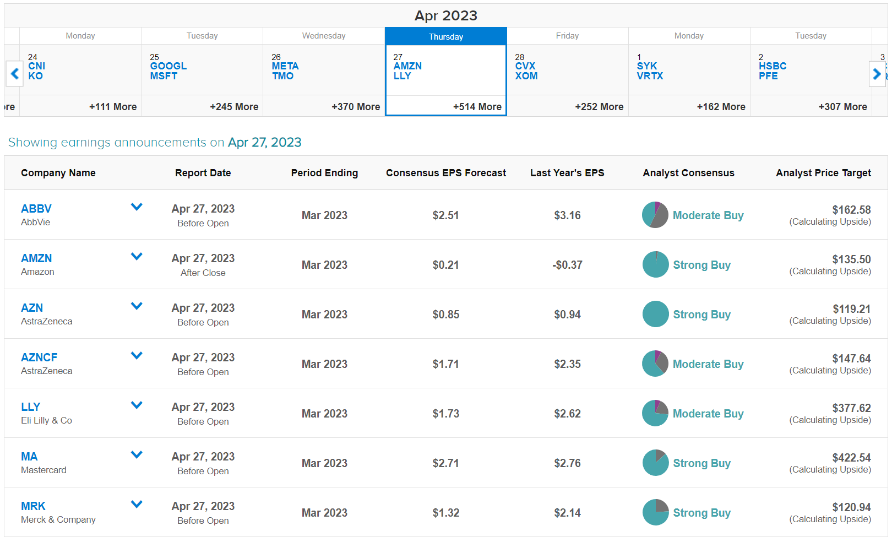
Task: Expand the AZNCF row details
Action: coord(137,356)
